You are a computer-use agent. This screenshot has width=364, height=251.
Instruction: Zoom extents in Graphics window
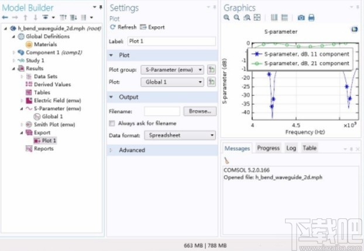tap(257, 18)
